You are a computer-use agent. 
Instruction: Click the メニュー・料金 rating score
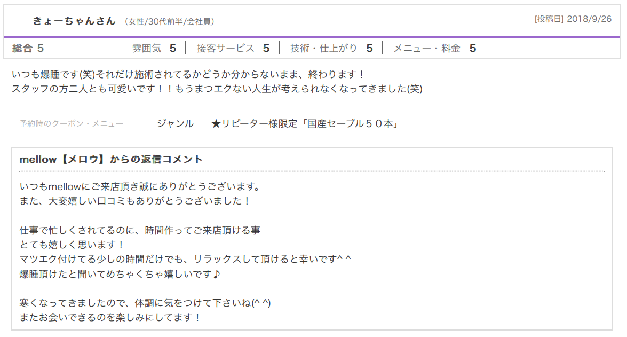pos(472,48)
